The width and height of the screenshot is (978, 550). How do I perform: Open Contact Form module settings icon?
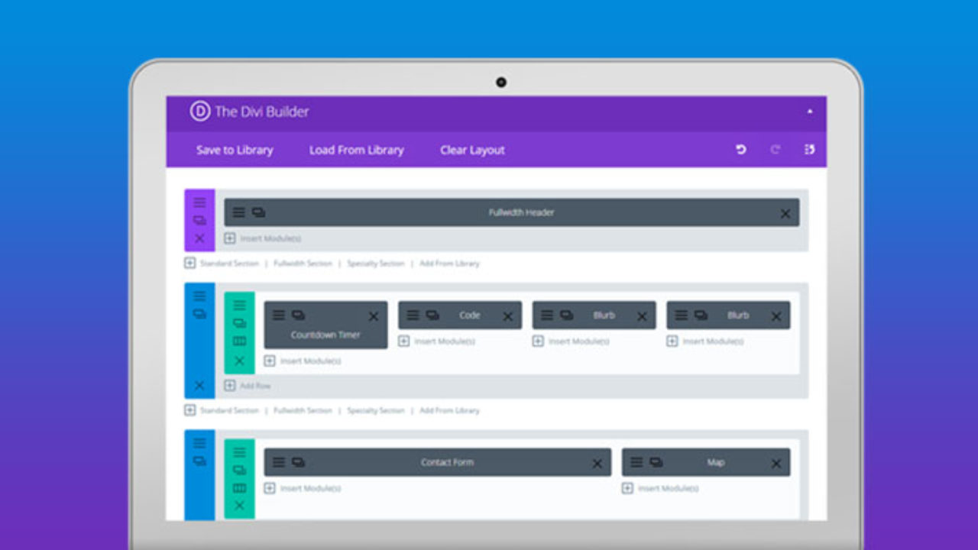(279, 462)
